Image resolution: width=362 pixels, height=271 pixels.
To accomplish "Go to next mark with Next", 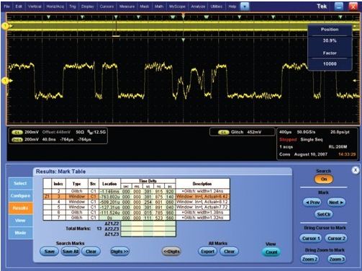I will pos(336,203).
